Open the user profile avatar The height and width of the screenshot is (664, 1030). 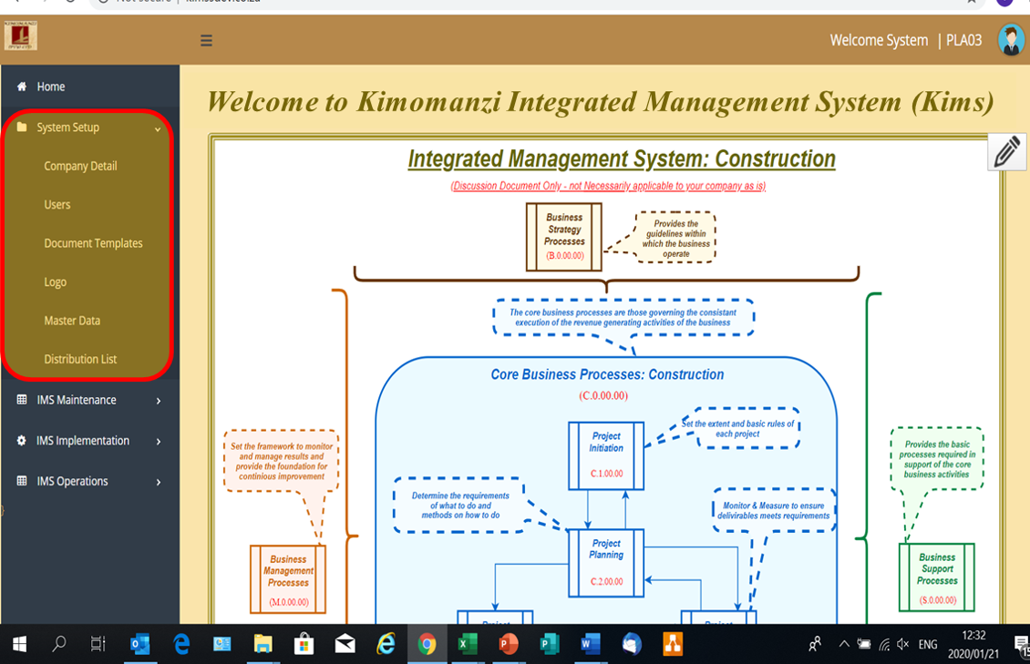1010,40
